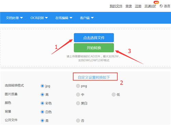Choose 黑白 color option

coord(78,103)
